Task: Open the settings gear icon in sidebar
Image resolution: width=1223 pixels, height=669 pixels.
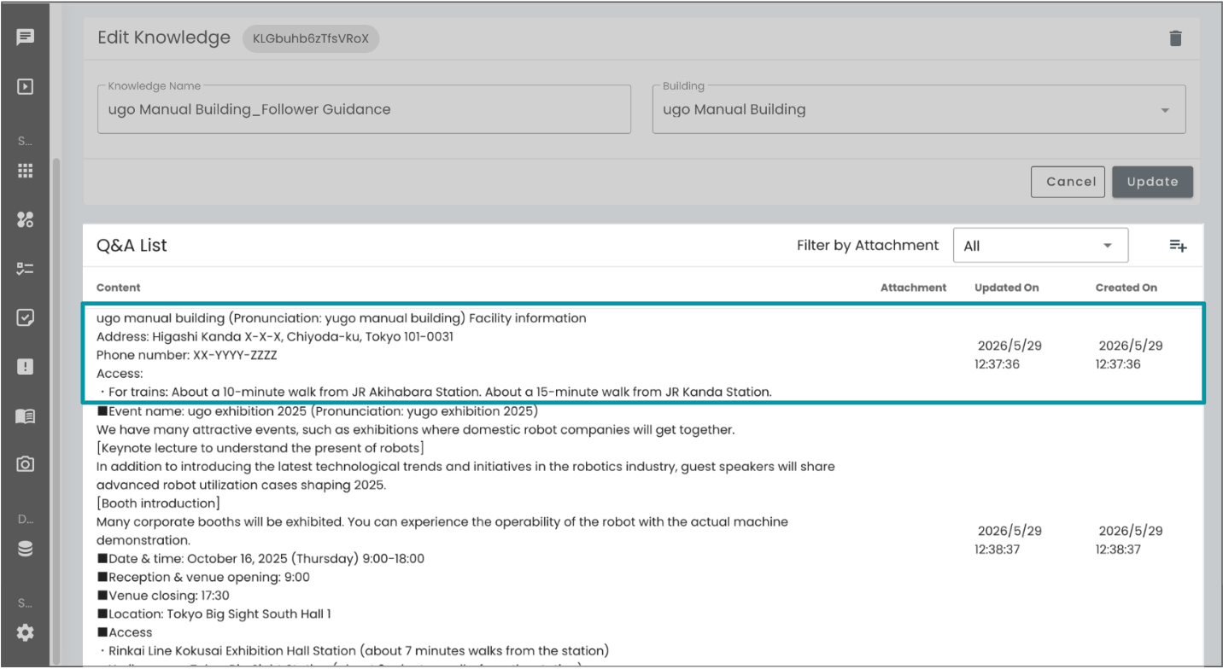Action: click(26, 633)
